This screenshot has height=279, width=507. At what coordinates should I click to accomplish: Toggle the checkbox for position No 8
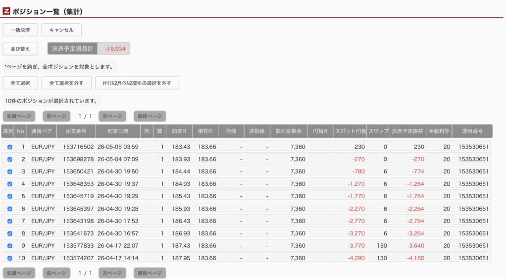10,233
